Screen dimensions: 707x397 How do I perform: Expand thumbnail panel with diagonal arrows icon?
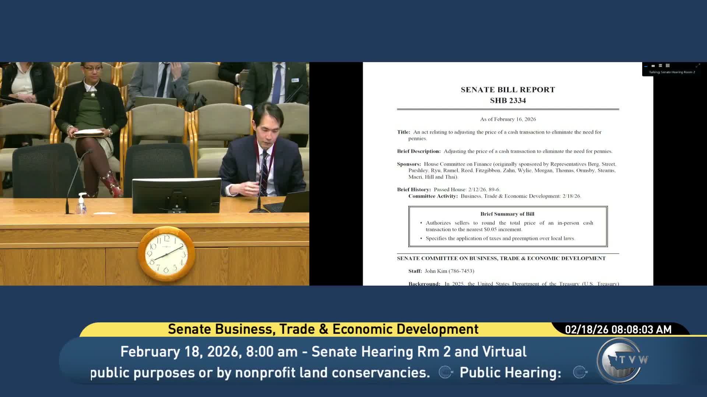[x=697, y=66]
